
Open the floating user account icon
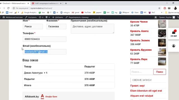point(174,46)
